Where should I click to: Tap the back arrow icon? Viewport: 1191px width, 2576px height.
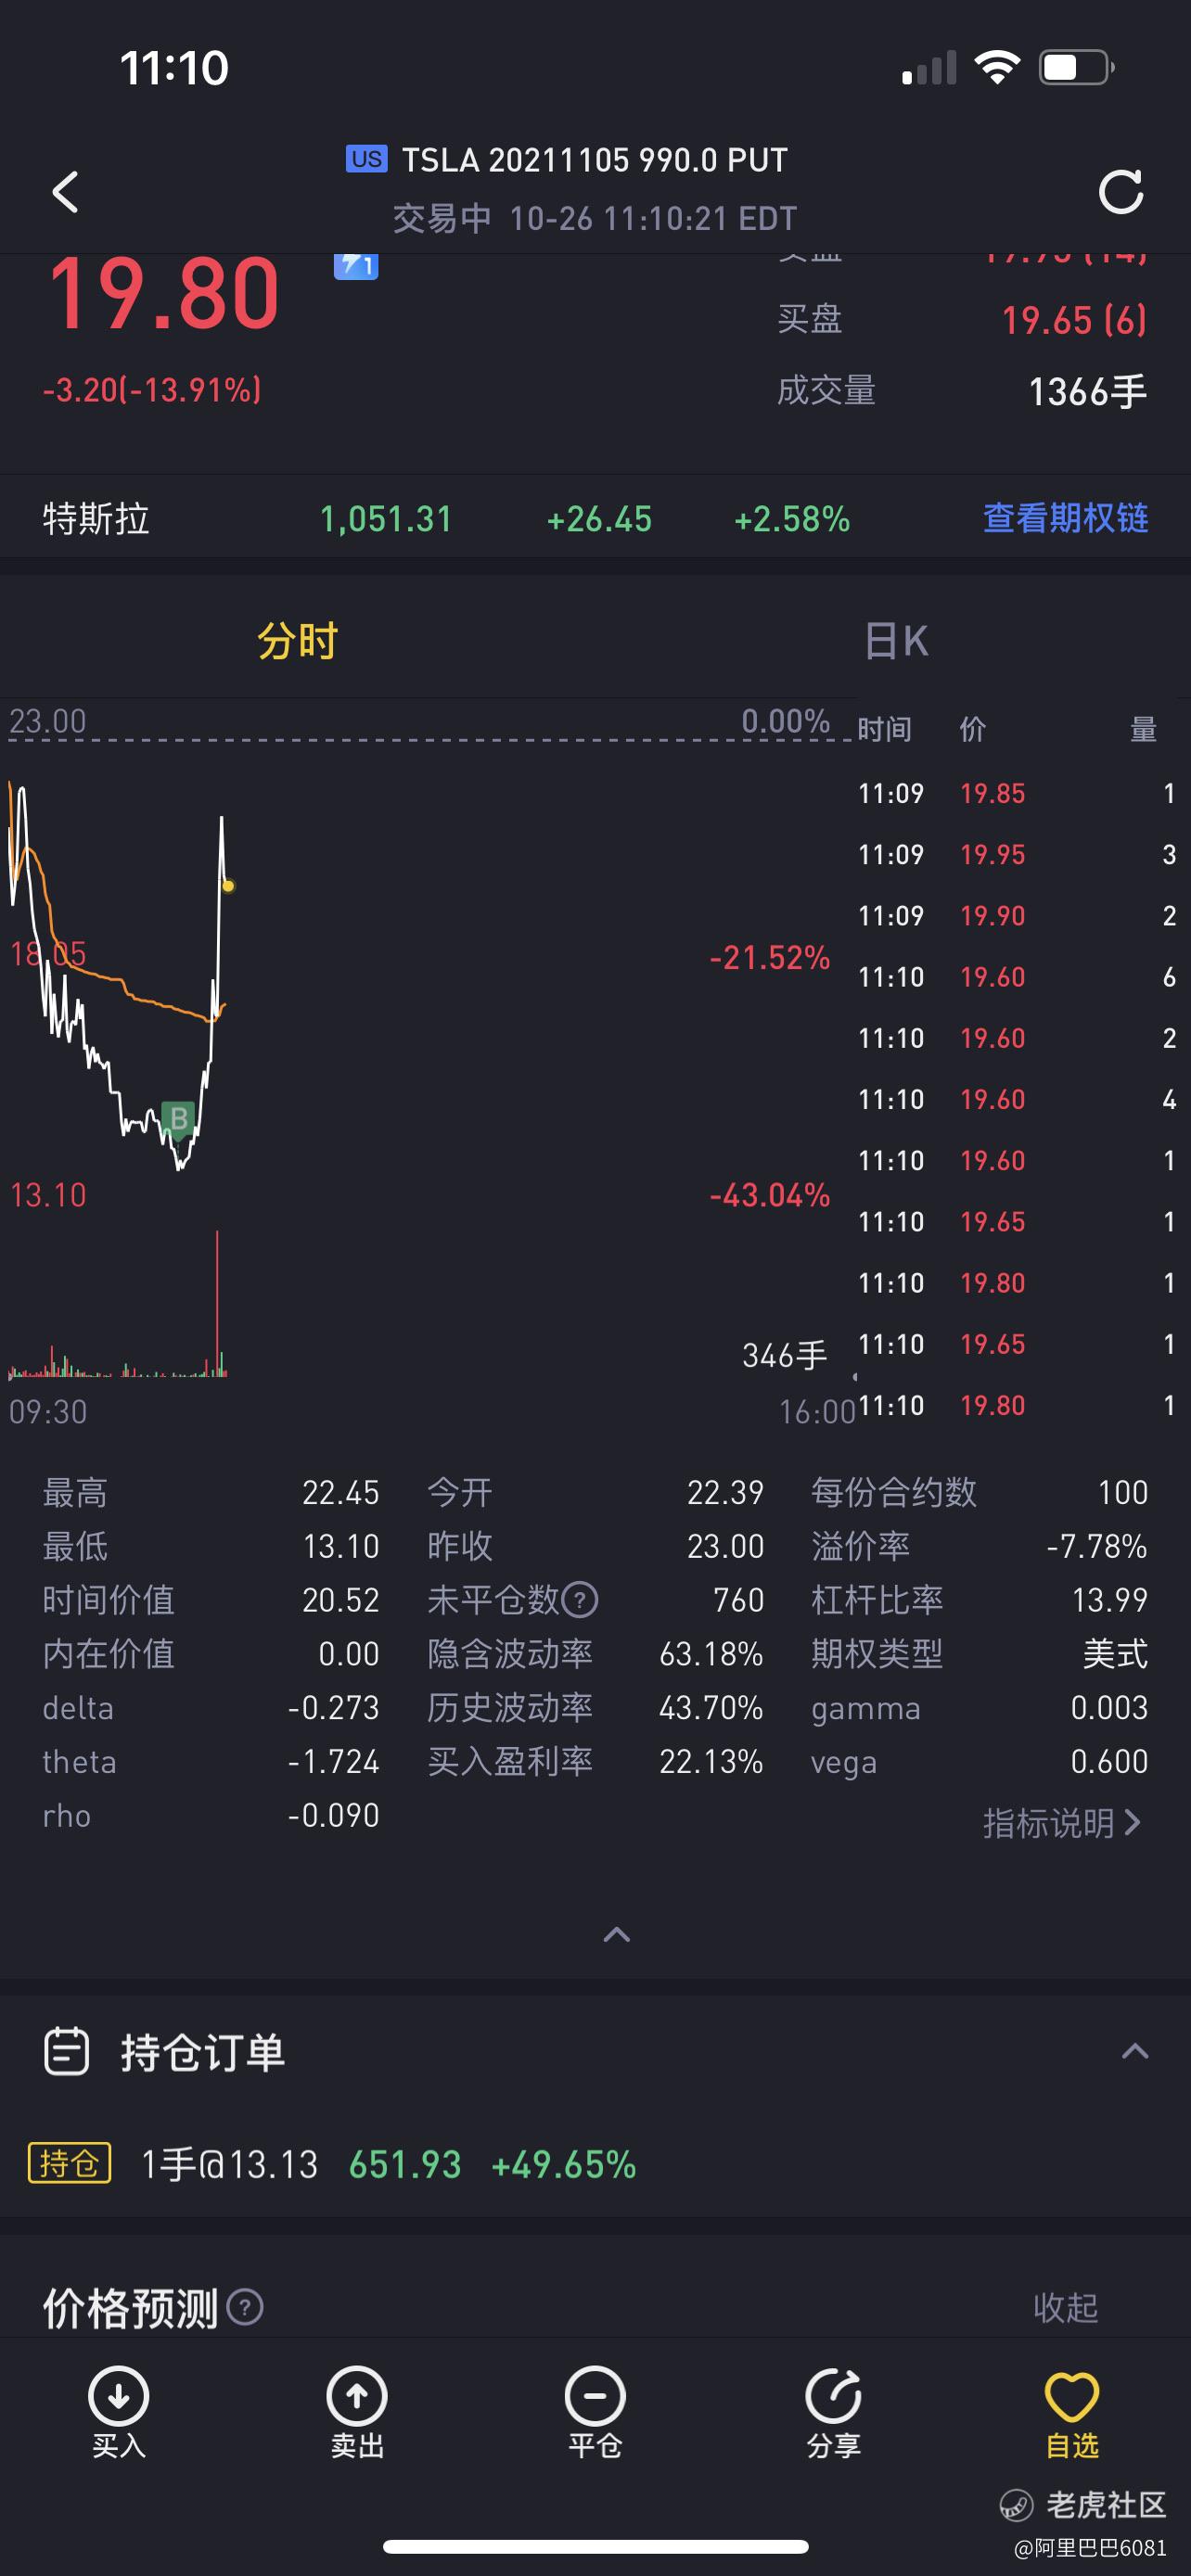[66, 191]
